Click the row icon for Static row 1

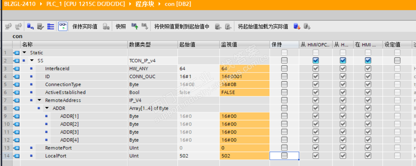(16, 52)
